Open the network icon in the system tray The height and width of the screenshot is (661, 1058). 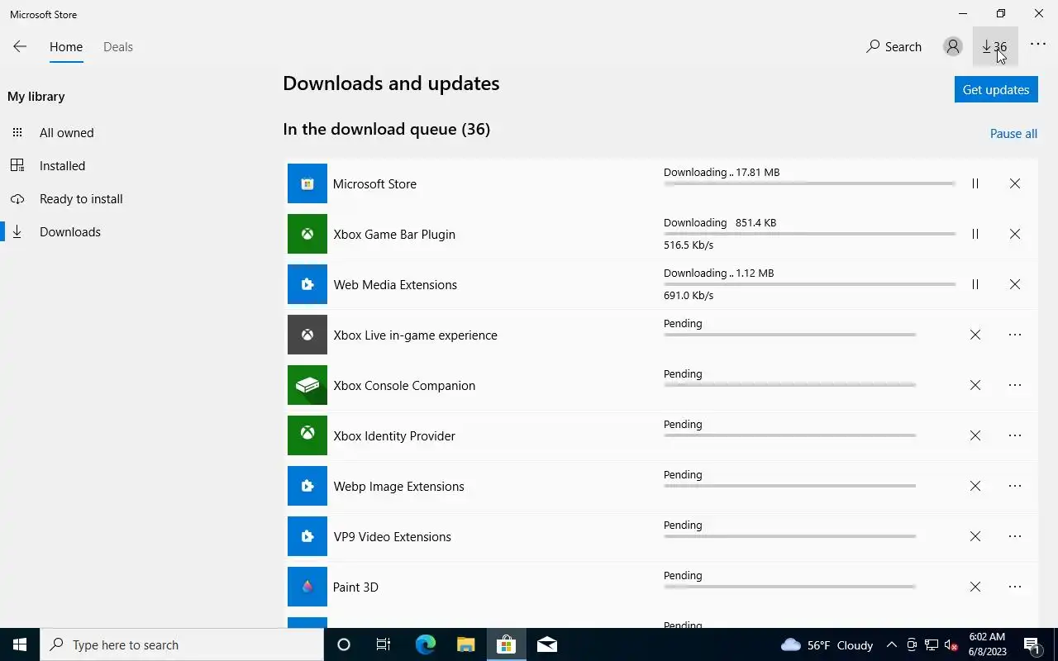pyautogui.click(x=931, y=644)
